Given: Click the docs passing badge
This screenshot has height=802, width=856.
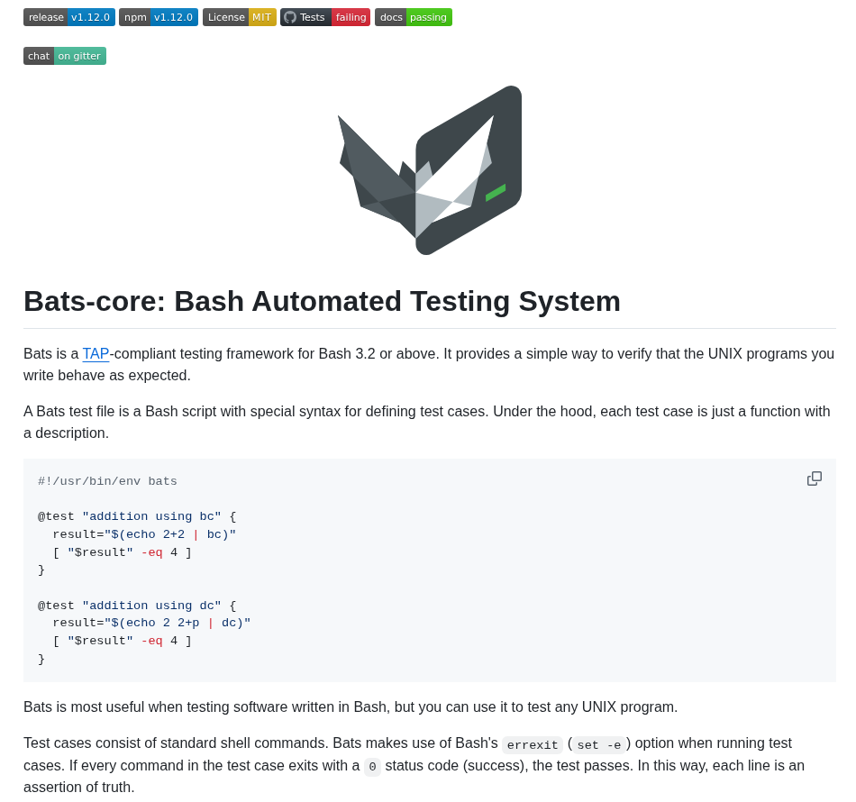Looking at the screenshot, I should [414, 17].
